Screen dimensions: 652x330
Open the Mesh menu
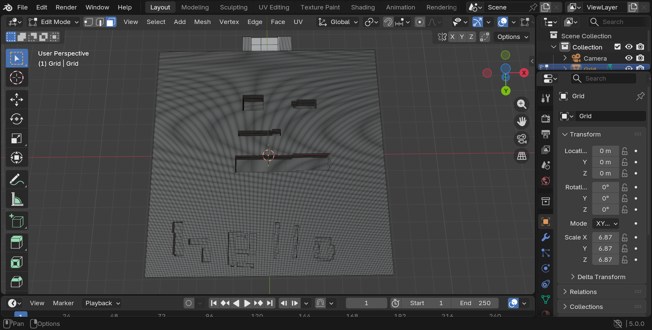click(x=202, y=22)
